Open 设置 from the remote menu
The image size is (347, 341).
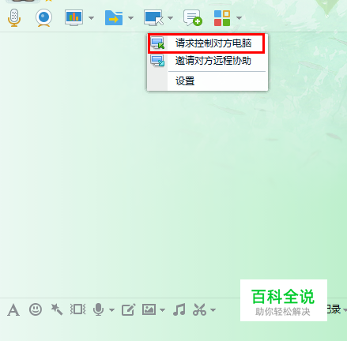208,81
